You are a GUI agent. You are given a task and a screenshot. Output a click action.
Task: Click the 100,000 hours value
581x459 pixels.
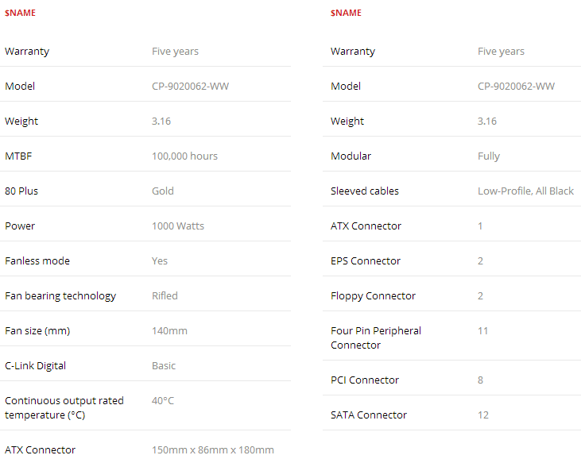coord(185,156)
